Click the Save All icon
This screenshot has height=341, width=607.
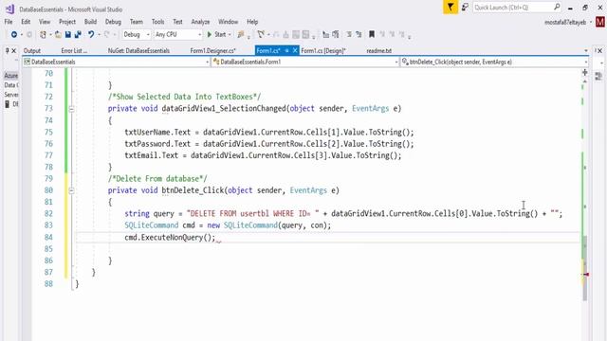(x=78, y=35)
